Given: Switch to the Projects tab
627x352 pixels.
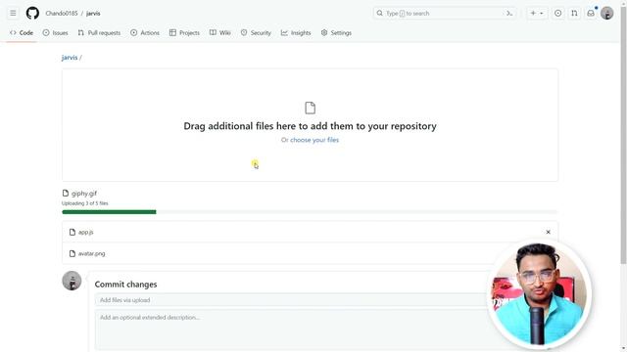Looking at the screenshot, I should coord(184,32).
